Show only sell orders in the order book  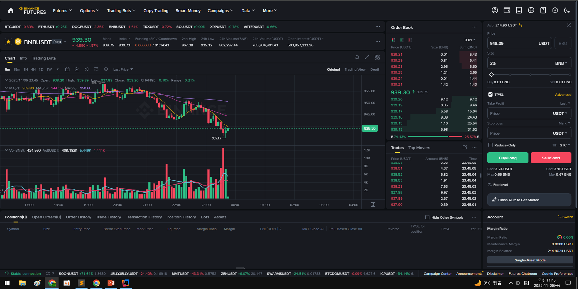coord(410,40)
